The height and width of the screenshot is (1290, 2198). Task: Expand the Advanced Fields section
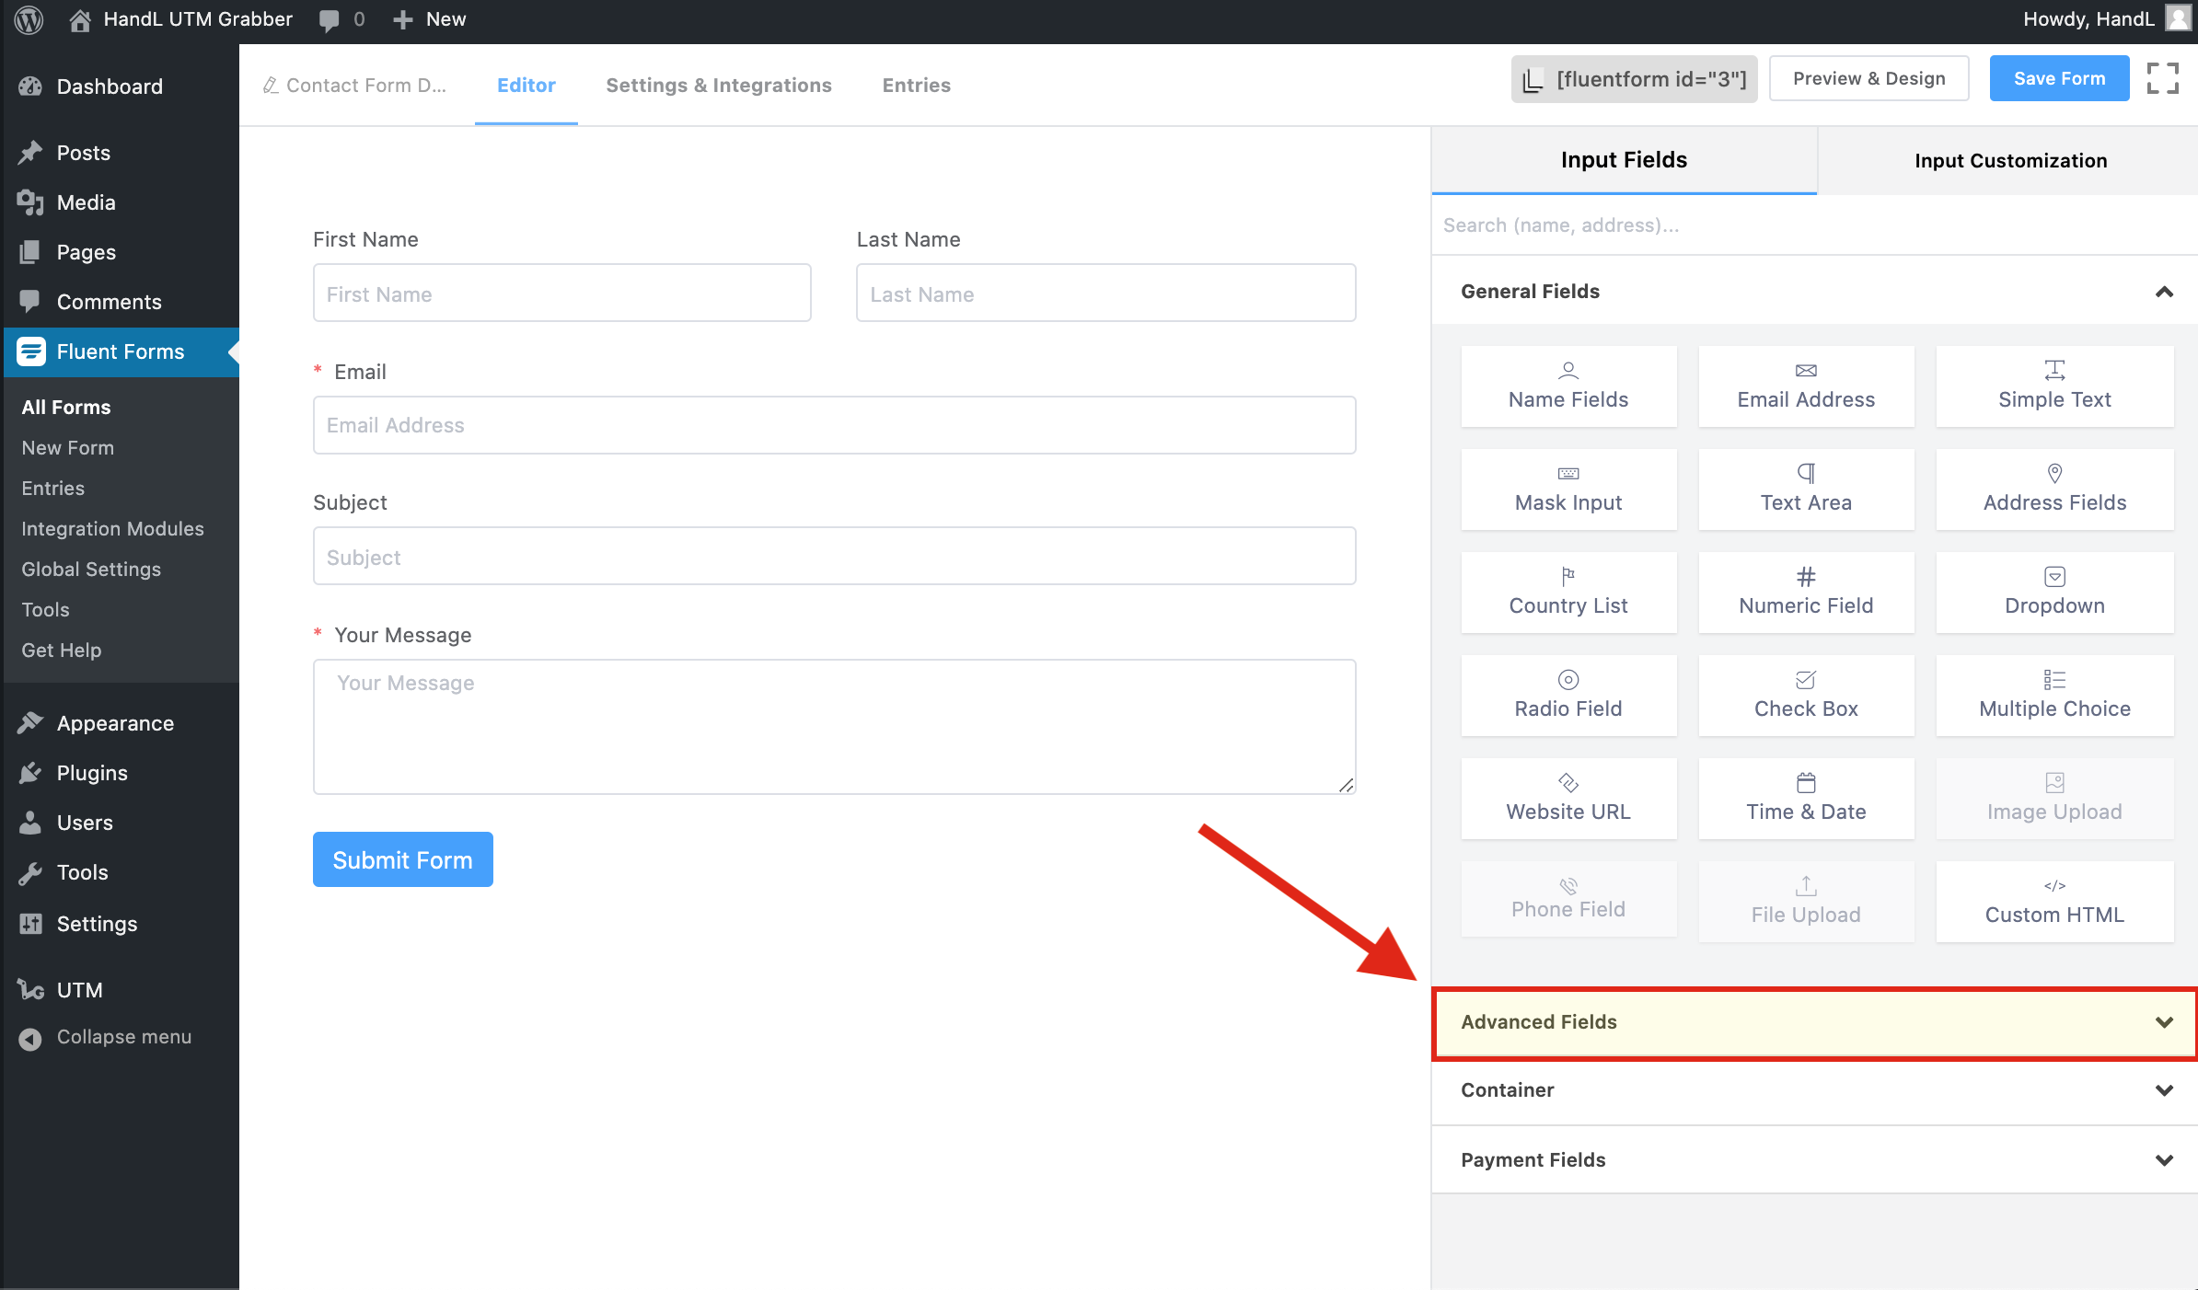tap(1813, 1022)
